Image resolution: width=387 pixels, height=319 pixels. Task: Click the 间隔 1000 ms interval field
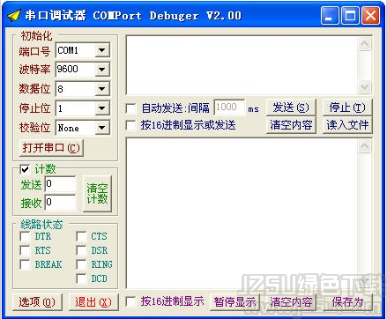(229, 108)
